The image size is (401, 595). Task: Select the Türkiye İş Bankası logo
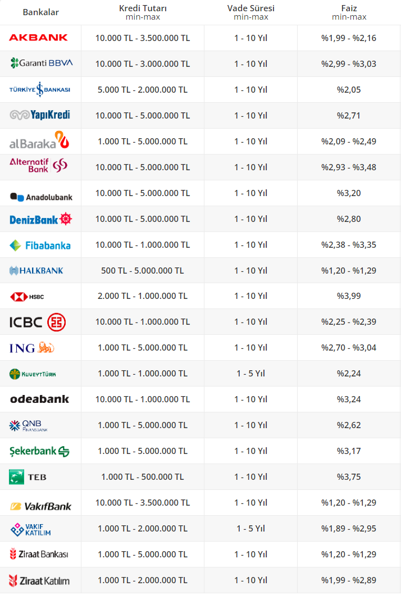[40, 89]
